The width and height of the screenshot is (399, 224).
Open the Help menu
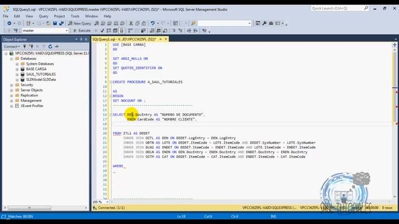107,16
